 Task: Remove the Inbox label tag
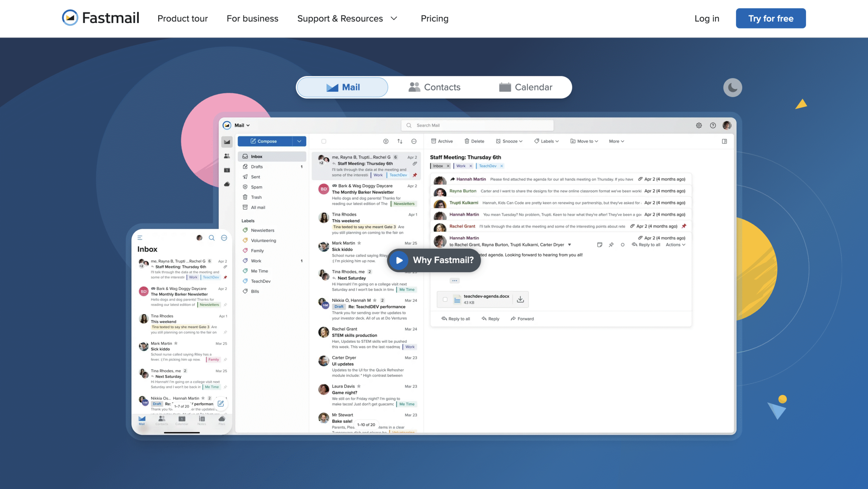[448, 166]
